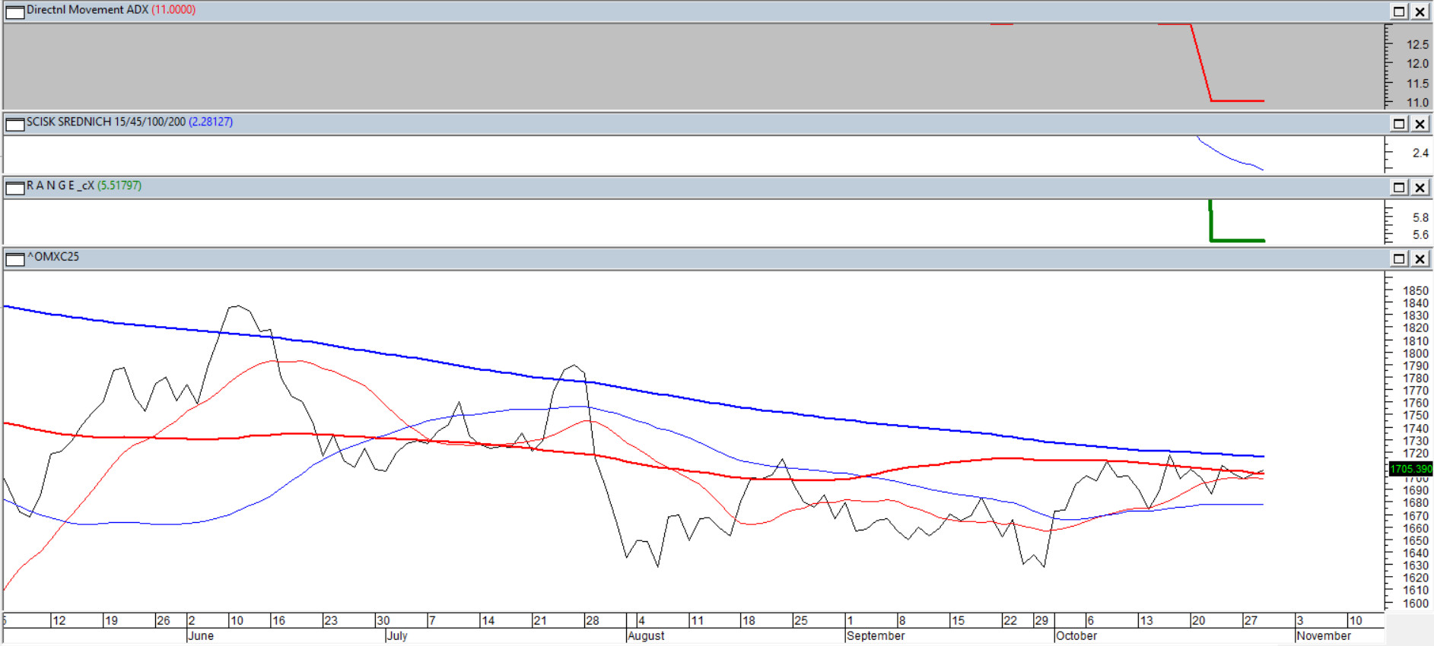Screen dimensions: 1434x646
Task: Maximize the SCISK SREDNICH indicator pane
Action: tap(1399, 123)
